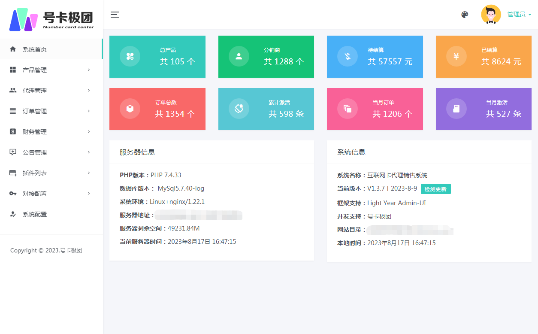
Task: Click the 服务器信息 panel heading
Action: [137, 152]
